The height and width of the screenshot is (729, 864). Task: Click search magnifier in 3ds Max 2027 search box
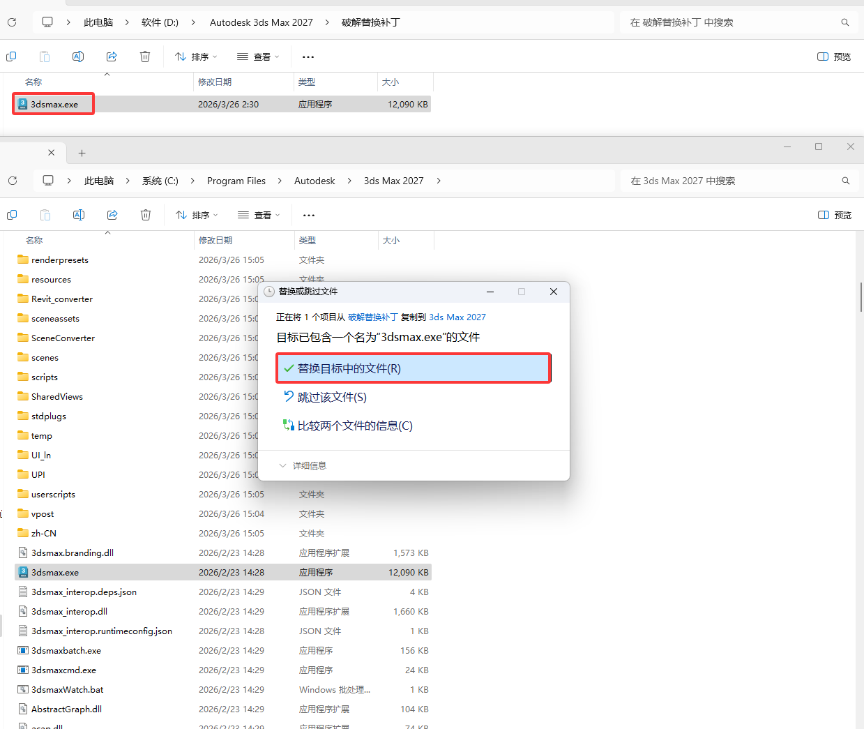[x=846, y=181]
